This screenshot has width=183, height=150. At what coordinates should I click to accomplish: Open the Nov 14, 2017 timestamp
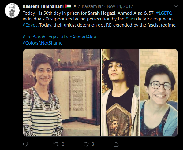pos(120,6)
